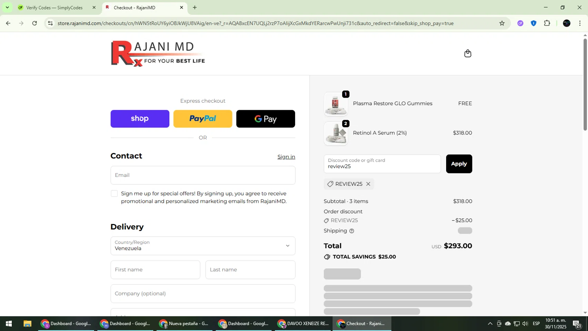Click the RajaniMD logo
This screenshot has height=331, width=588.
(x=158, y=53)
